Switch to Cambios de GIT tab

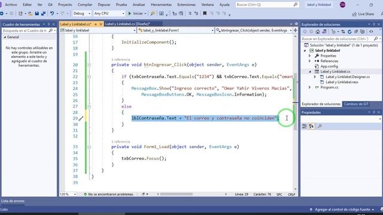pos(356,104)
